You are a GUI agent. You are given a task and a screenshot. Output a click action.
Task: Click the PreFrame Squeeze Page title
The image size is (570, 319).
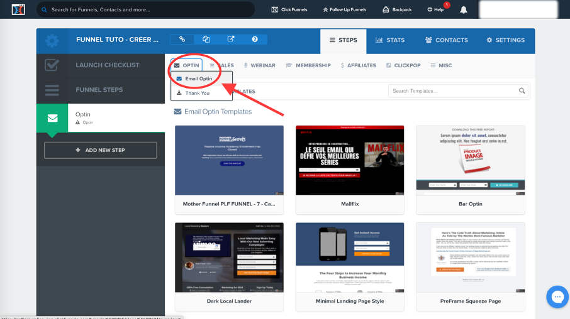tap(471, 301)
